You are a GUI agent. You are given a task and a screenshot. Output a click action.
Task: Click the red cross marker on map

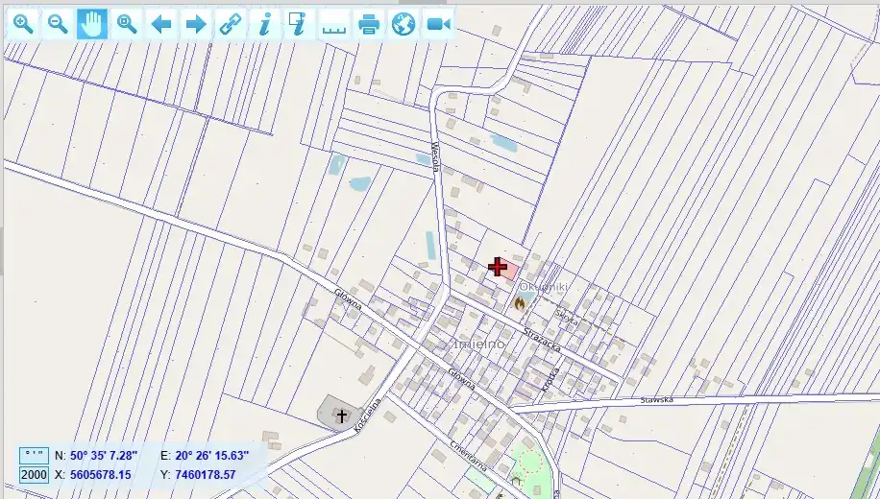(x=498, y=267)
